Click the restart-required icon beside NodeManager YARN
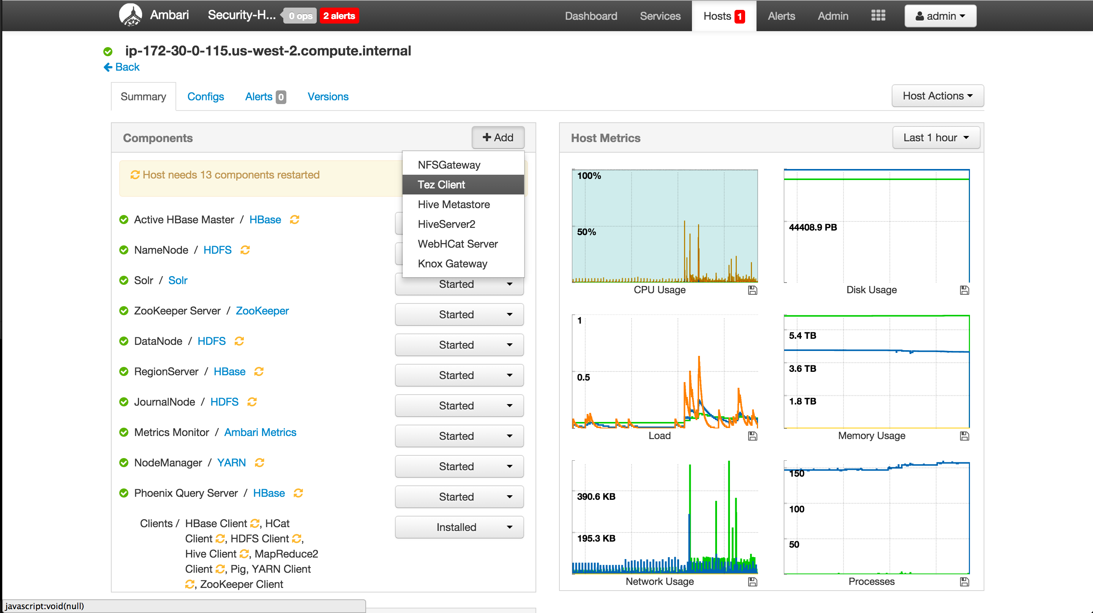 click(259, 463)
